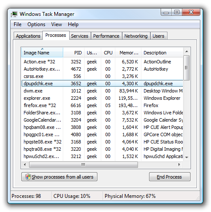
Task: Click the vertical scrollbar up arrow
Action: click(187, 51)
